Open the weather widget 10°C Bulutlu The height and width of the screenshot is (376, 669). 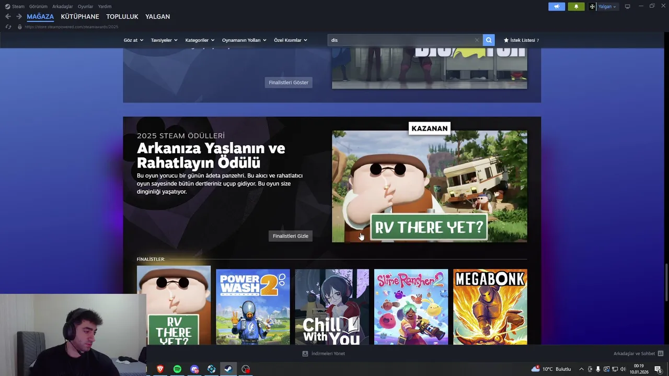551,369
